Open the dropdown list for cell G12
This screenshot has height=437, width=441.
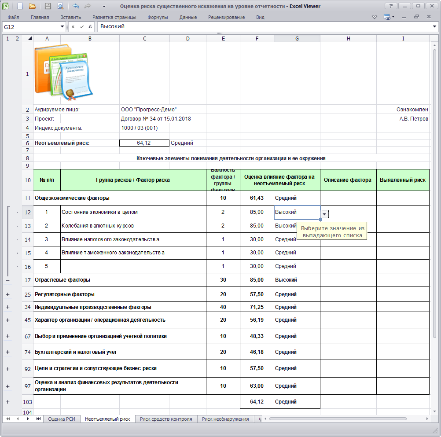324,214
